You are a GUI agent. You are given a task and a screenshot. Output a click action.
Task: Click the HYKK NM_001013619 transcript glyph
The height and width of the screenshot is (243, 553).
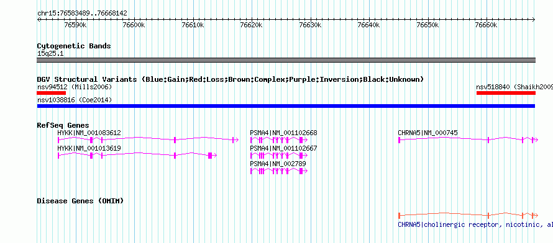[137, 155]
